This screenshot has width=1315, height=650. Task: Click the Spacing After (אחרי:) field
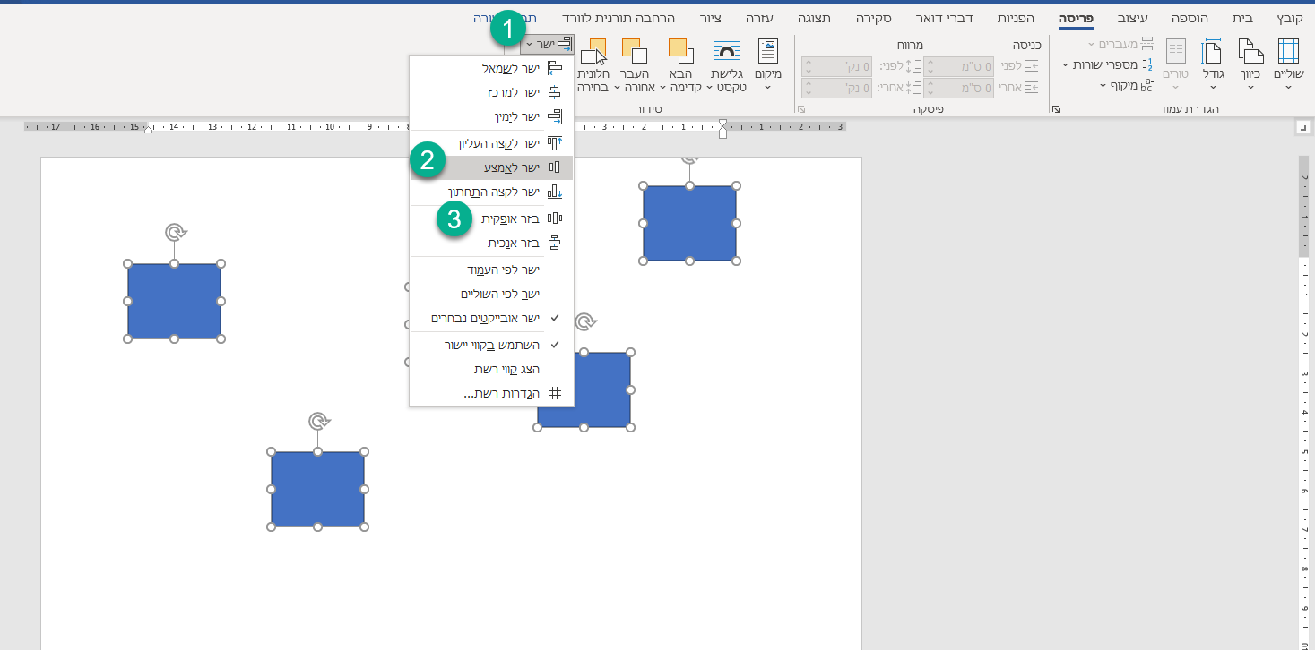[836, 88]
